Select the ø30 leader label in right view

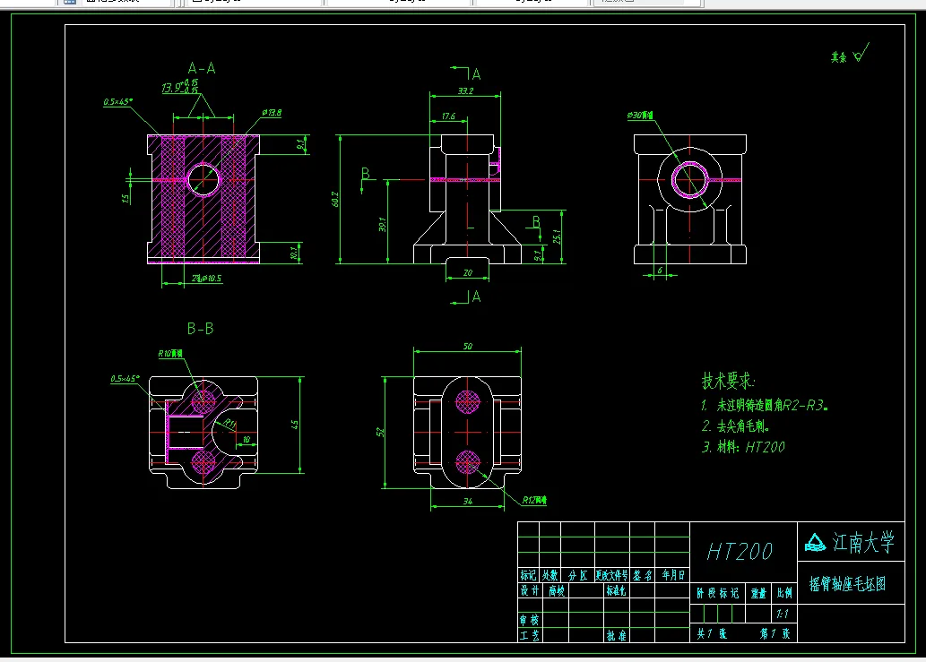[640, 116]
